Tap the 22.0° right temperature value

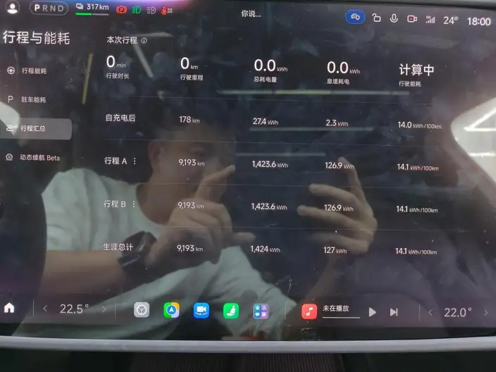pyautogui.click(x=458, y=313)
